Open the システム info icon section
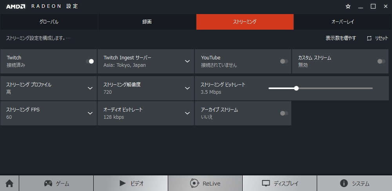Screen dimensions: 392x191 [x=354, y=183]
